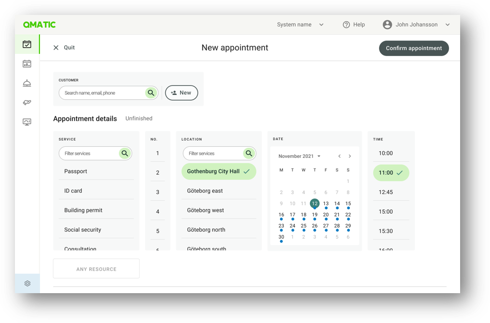Open the statistics calendar icon in sidebar
Image resolution: width=490 pixels, height=323 pixels.
click(x=26, y=63)
